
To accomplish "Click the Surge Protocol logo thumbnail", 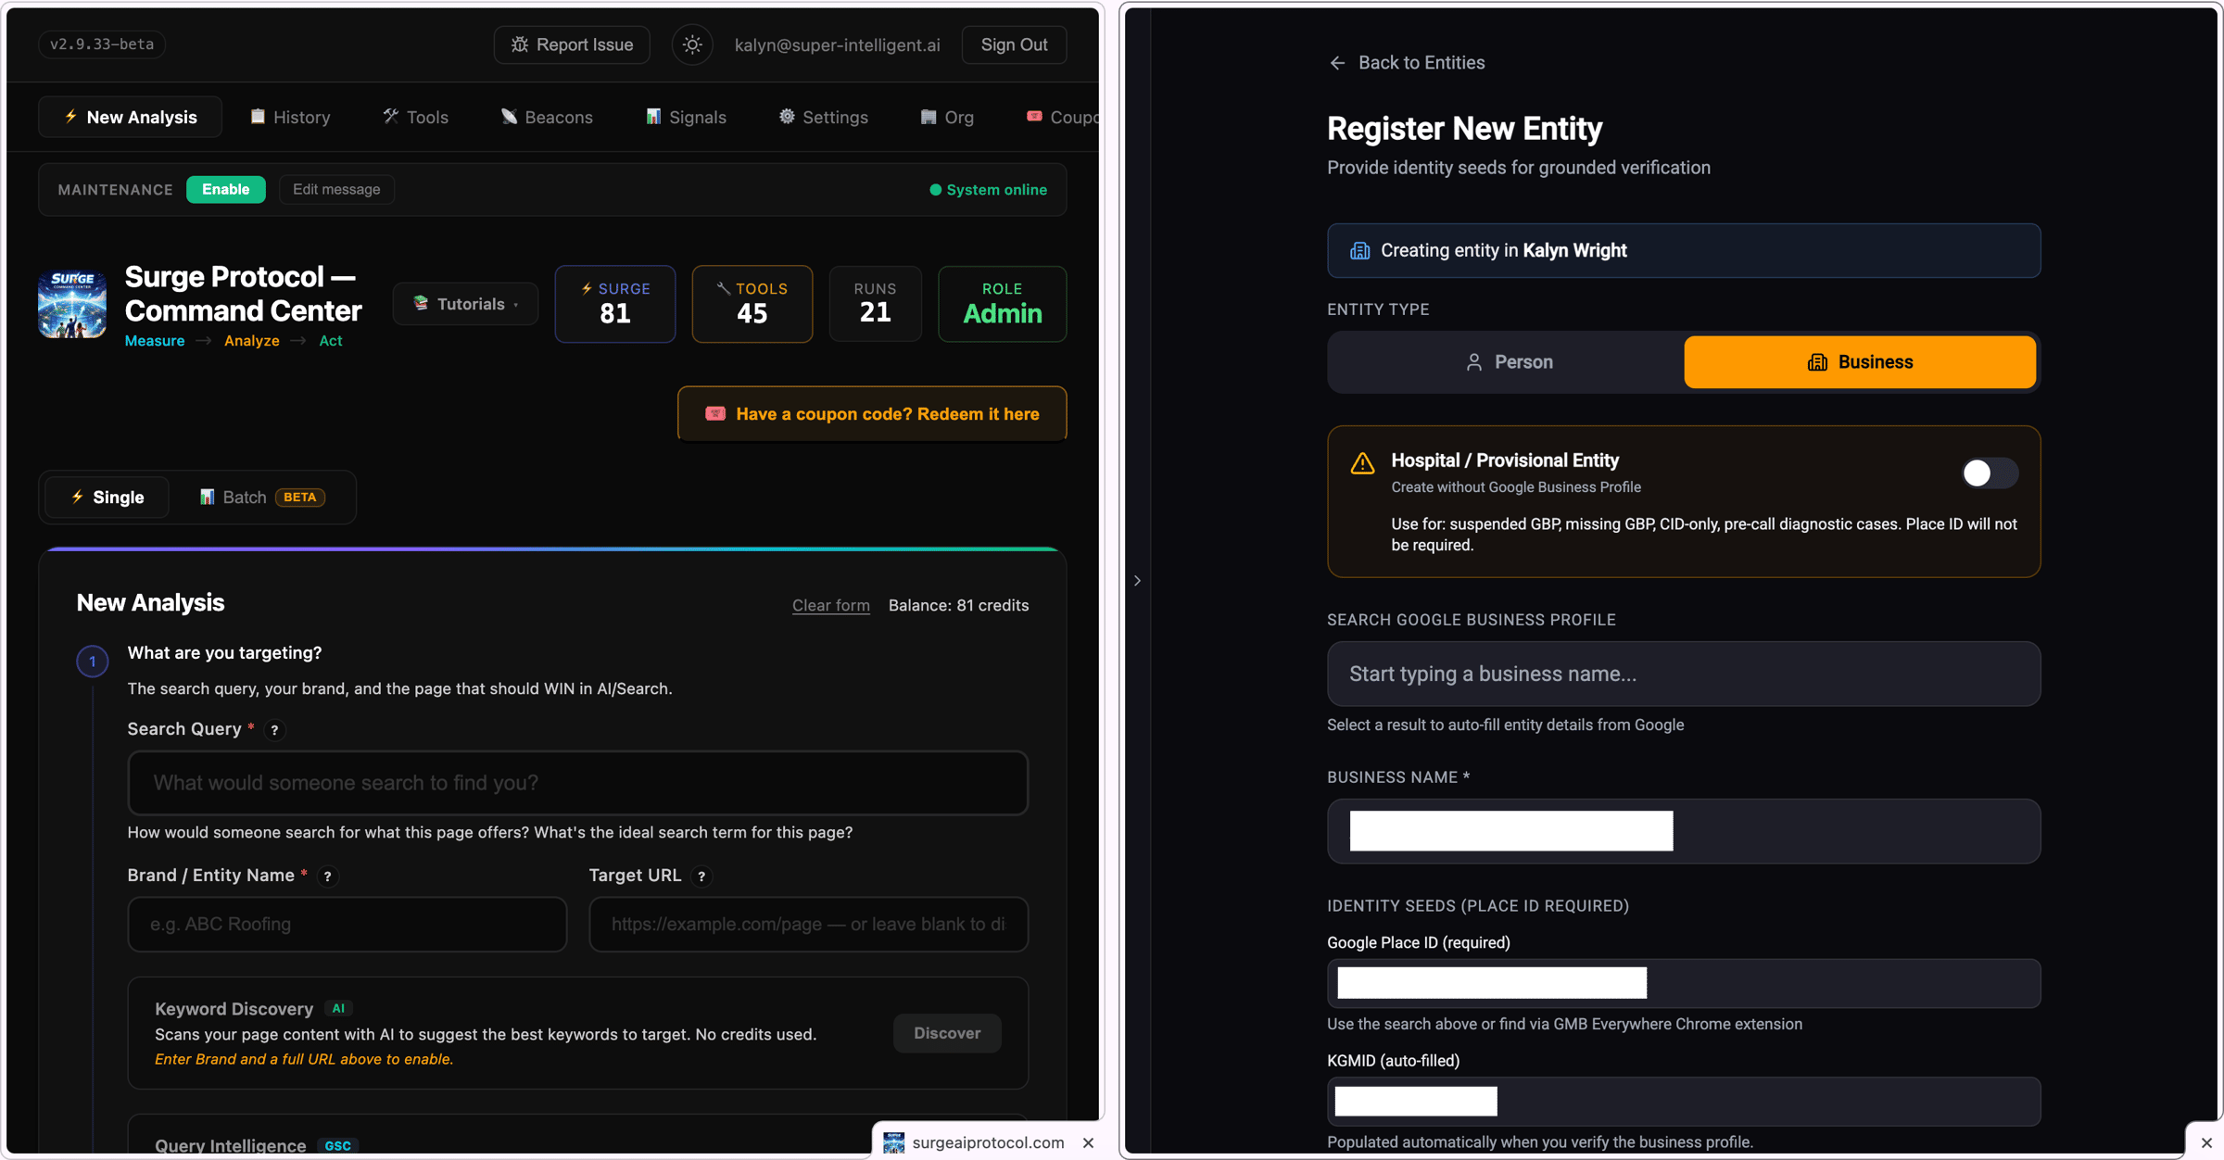I will 72,304.
